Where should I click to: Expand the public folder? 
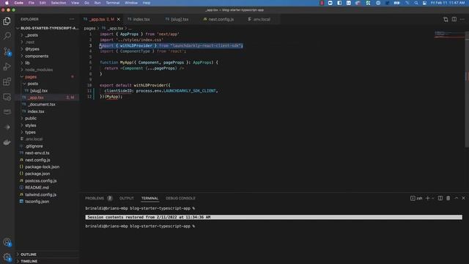[x=31, y=118]
